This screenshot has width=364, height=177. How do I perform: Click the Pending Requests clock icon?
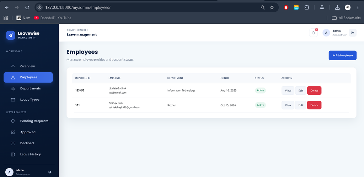pos(13,121)
